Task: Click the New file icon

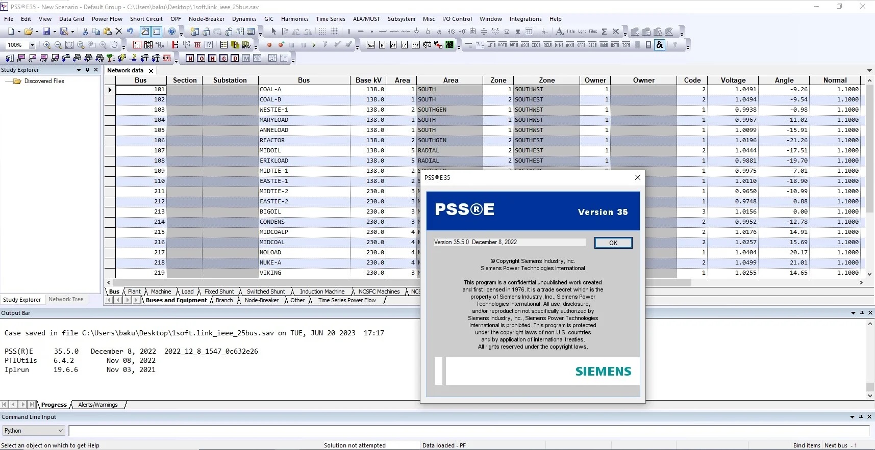Action: pyautogui.click(x=11, y=32)
